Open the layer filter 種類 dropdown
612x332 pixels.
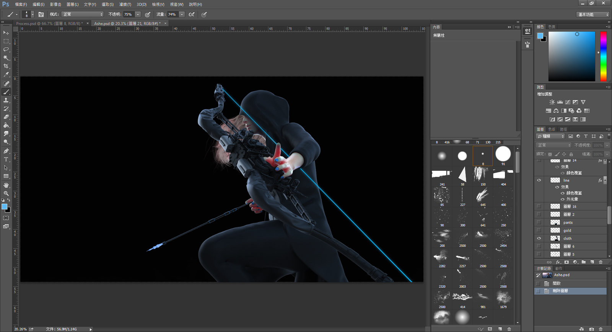[550, 136]
